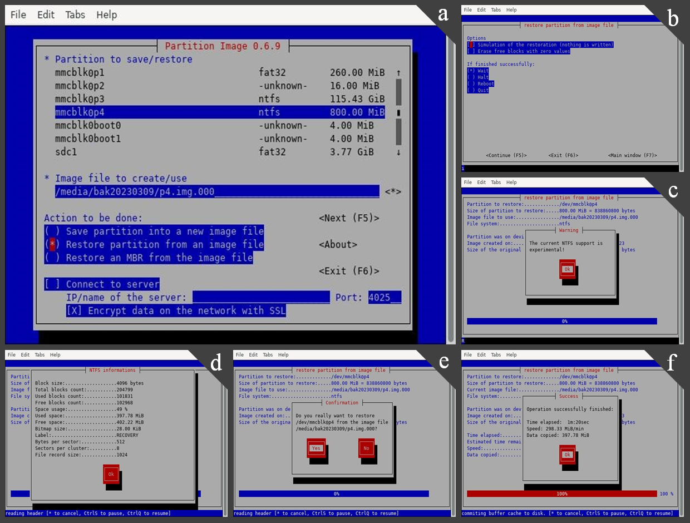Click the partition list down arrow
Screen dimensions: 690x523
398,152
